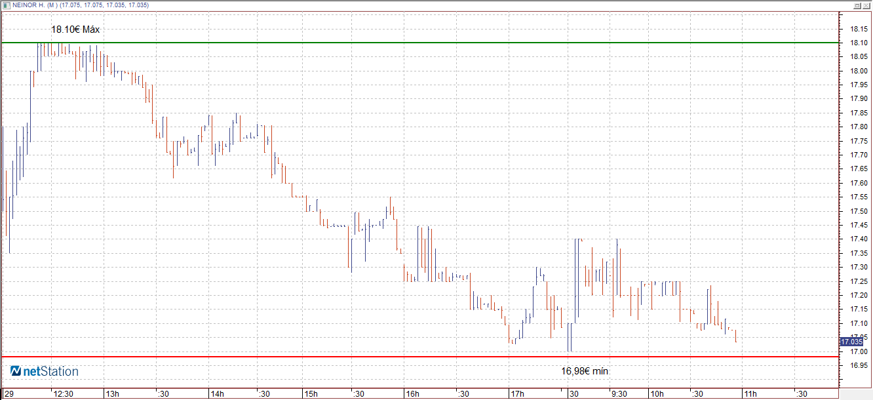Click the 9:30 time axis label
Image resolution: width=873 pixels, height=400 pixels.
coord(619,394)
